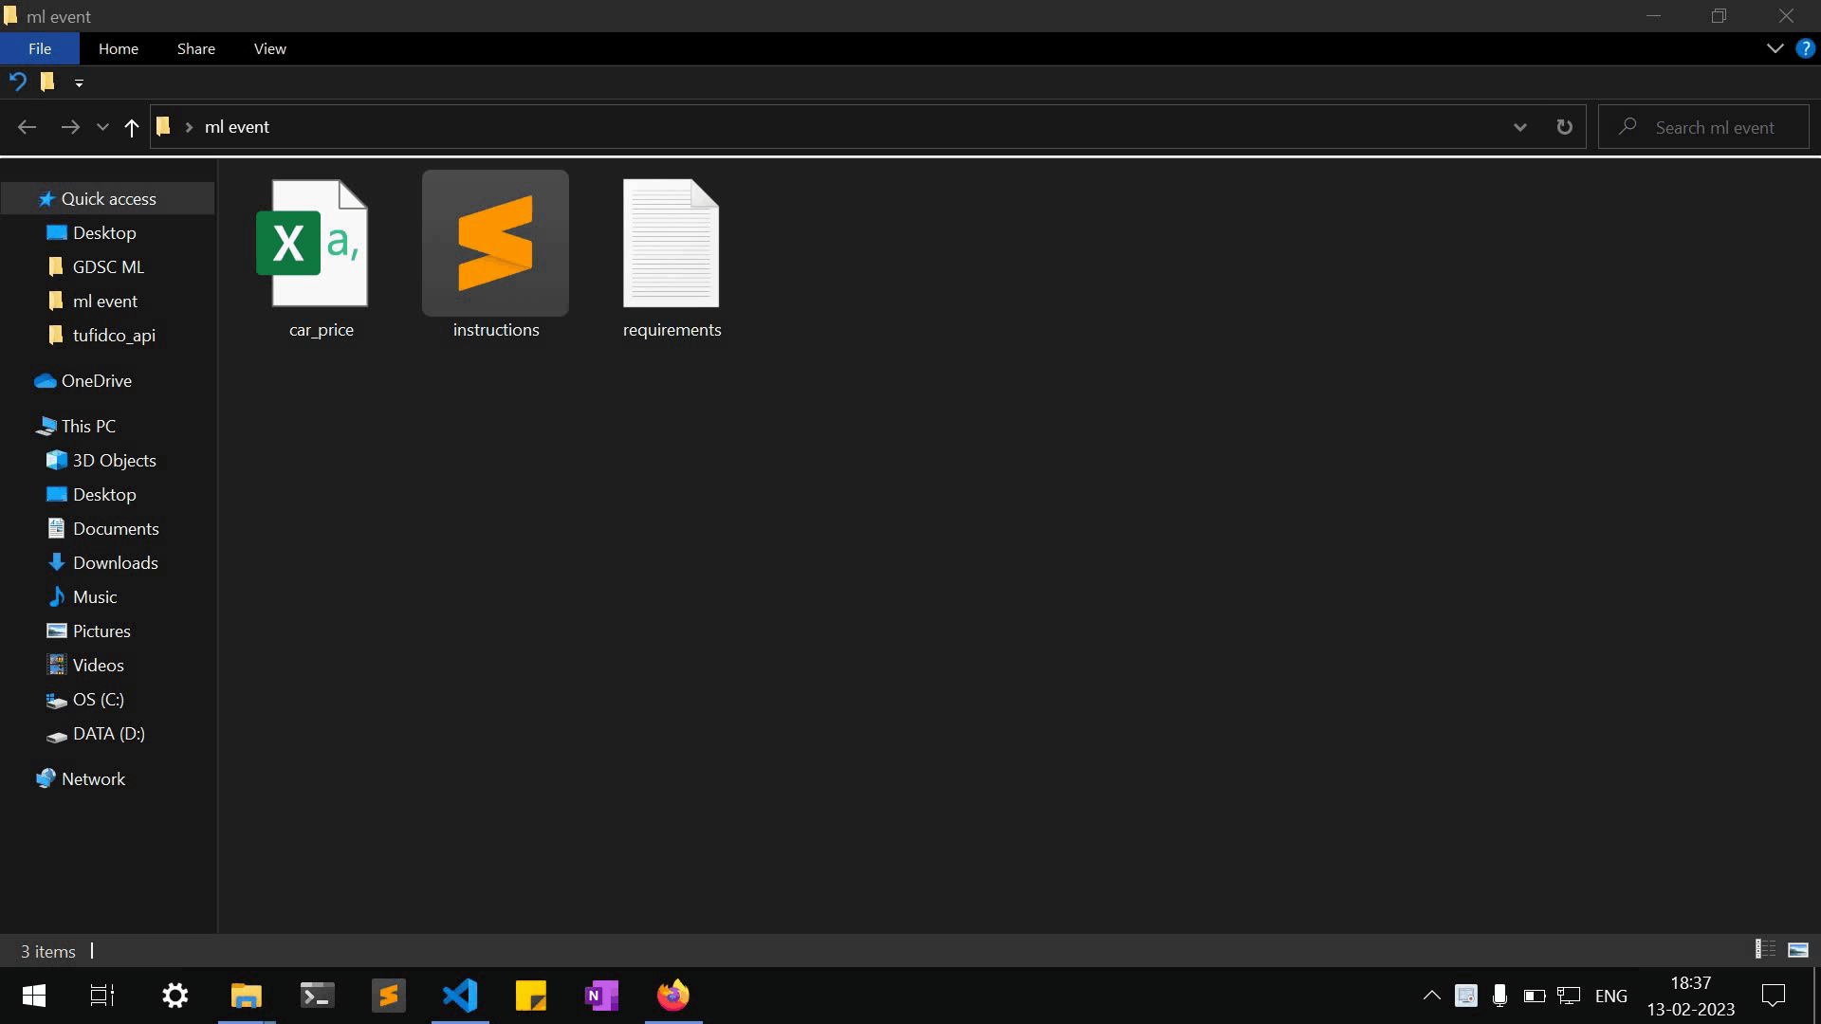Expand the ribbon with chevron arrow

coord(1775,48)
